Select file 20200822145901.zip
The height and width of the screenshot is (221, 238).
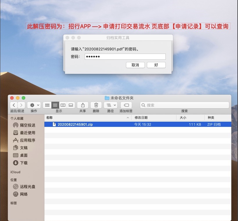(x=138, y=124)
